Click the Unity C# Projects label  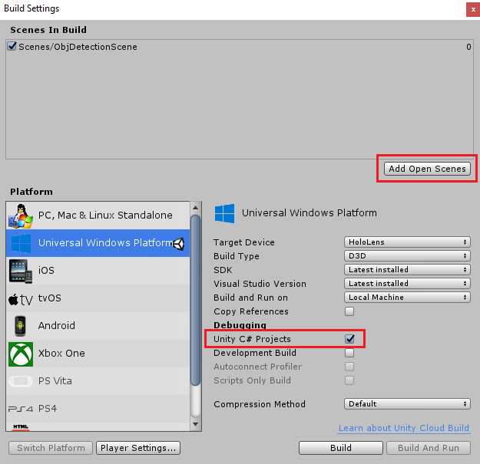coord(252,339)
